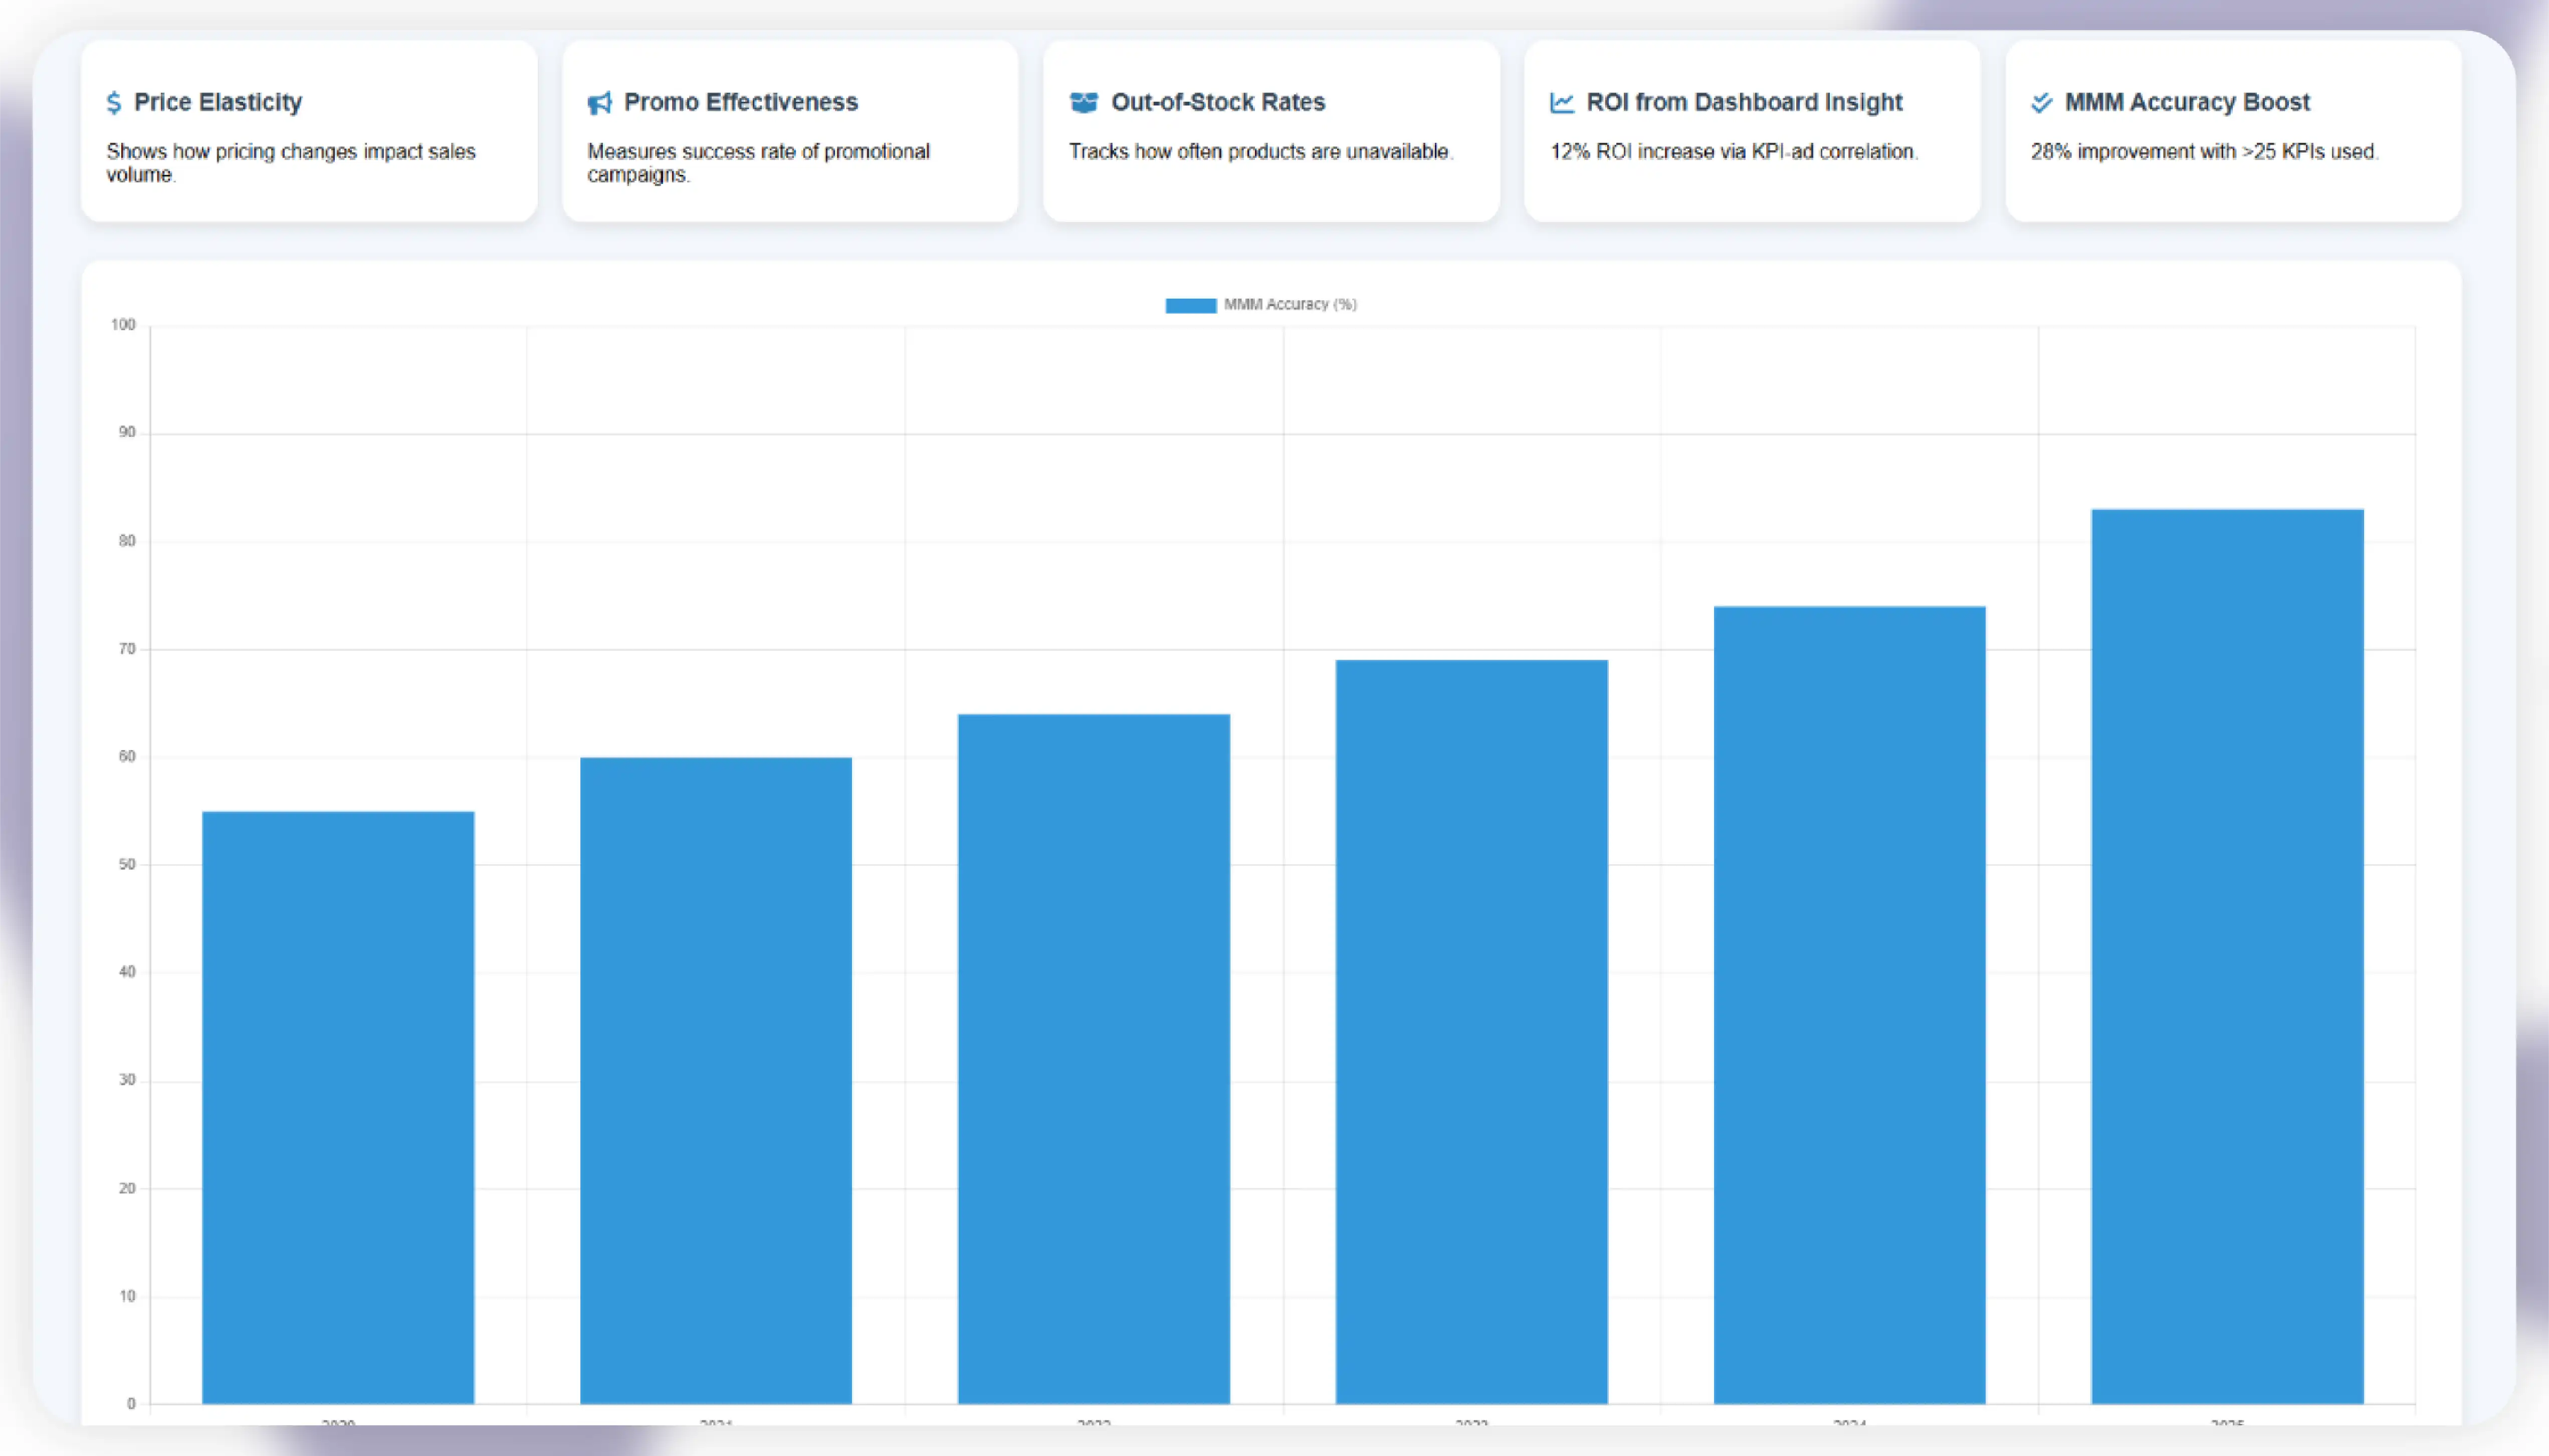Screen dimensions: 2549x1456
Task: Click the bar reaching about 69
Action: pos(1471,1030)
